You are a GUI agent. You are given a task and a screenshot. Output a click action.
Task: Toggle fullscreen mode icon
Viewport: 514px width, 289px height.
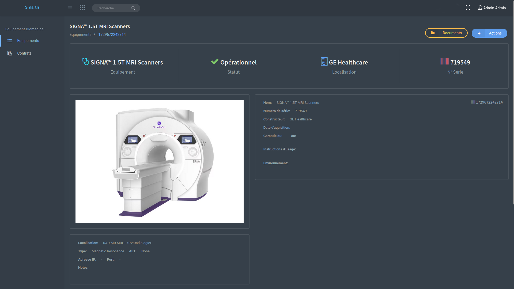[468, 8]
